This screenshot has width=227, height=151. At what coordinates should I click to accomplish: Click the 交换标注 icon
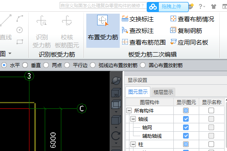click(125, 19)
